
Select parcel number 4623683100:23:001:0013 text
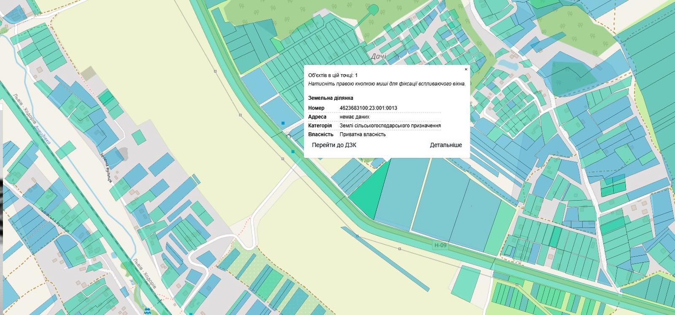pos(368,108)
